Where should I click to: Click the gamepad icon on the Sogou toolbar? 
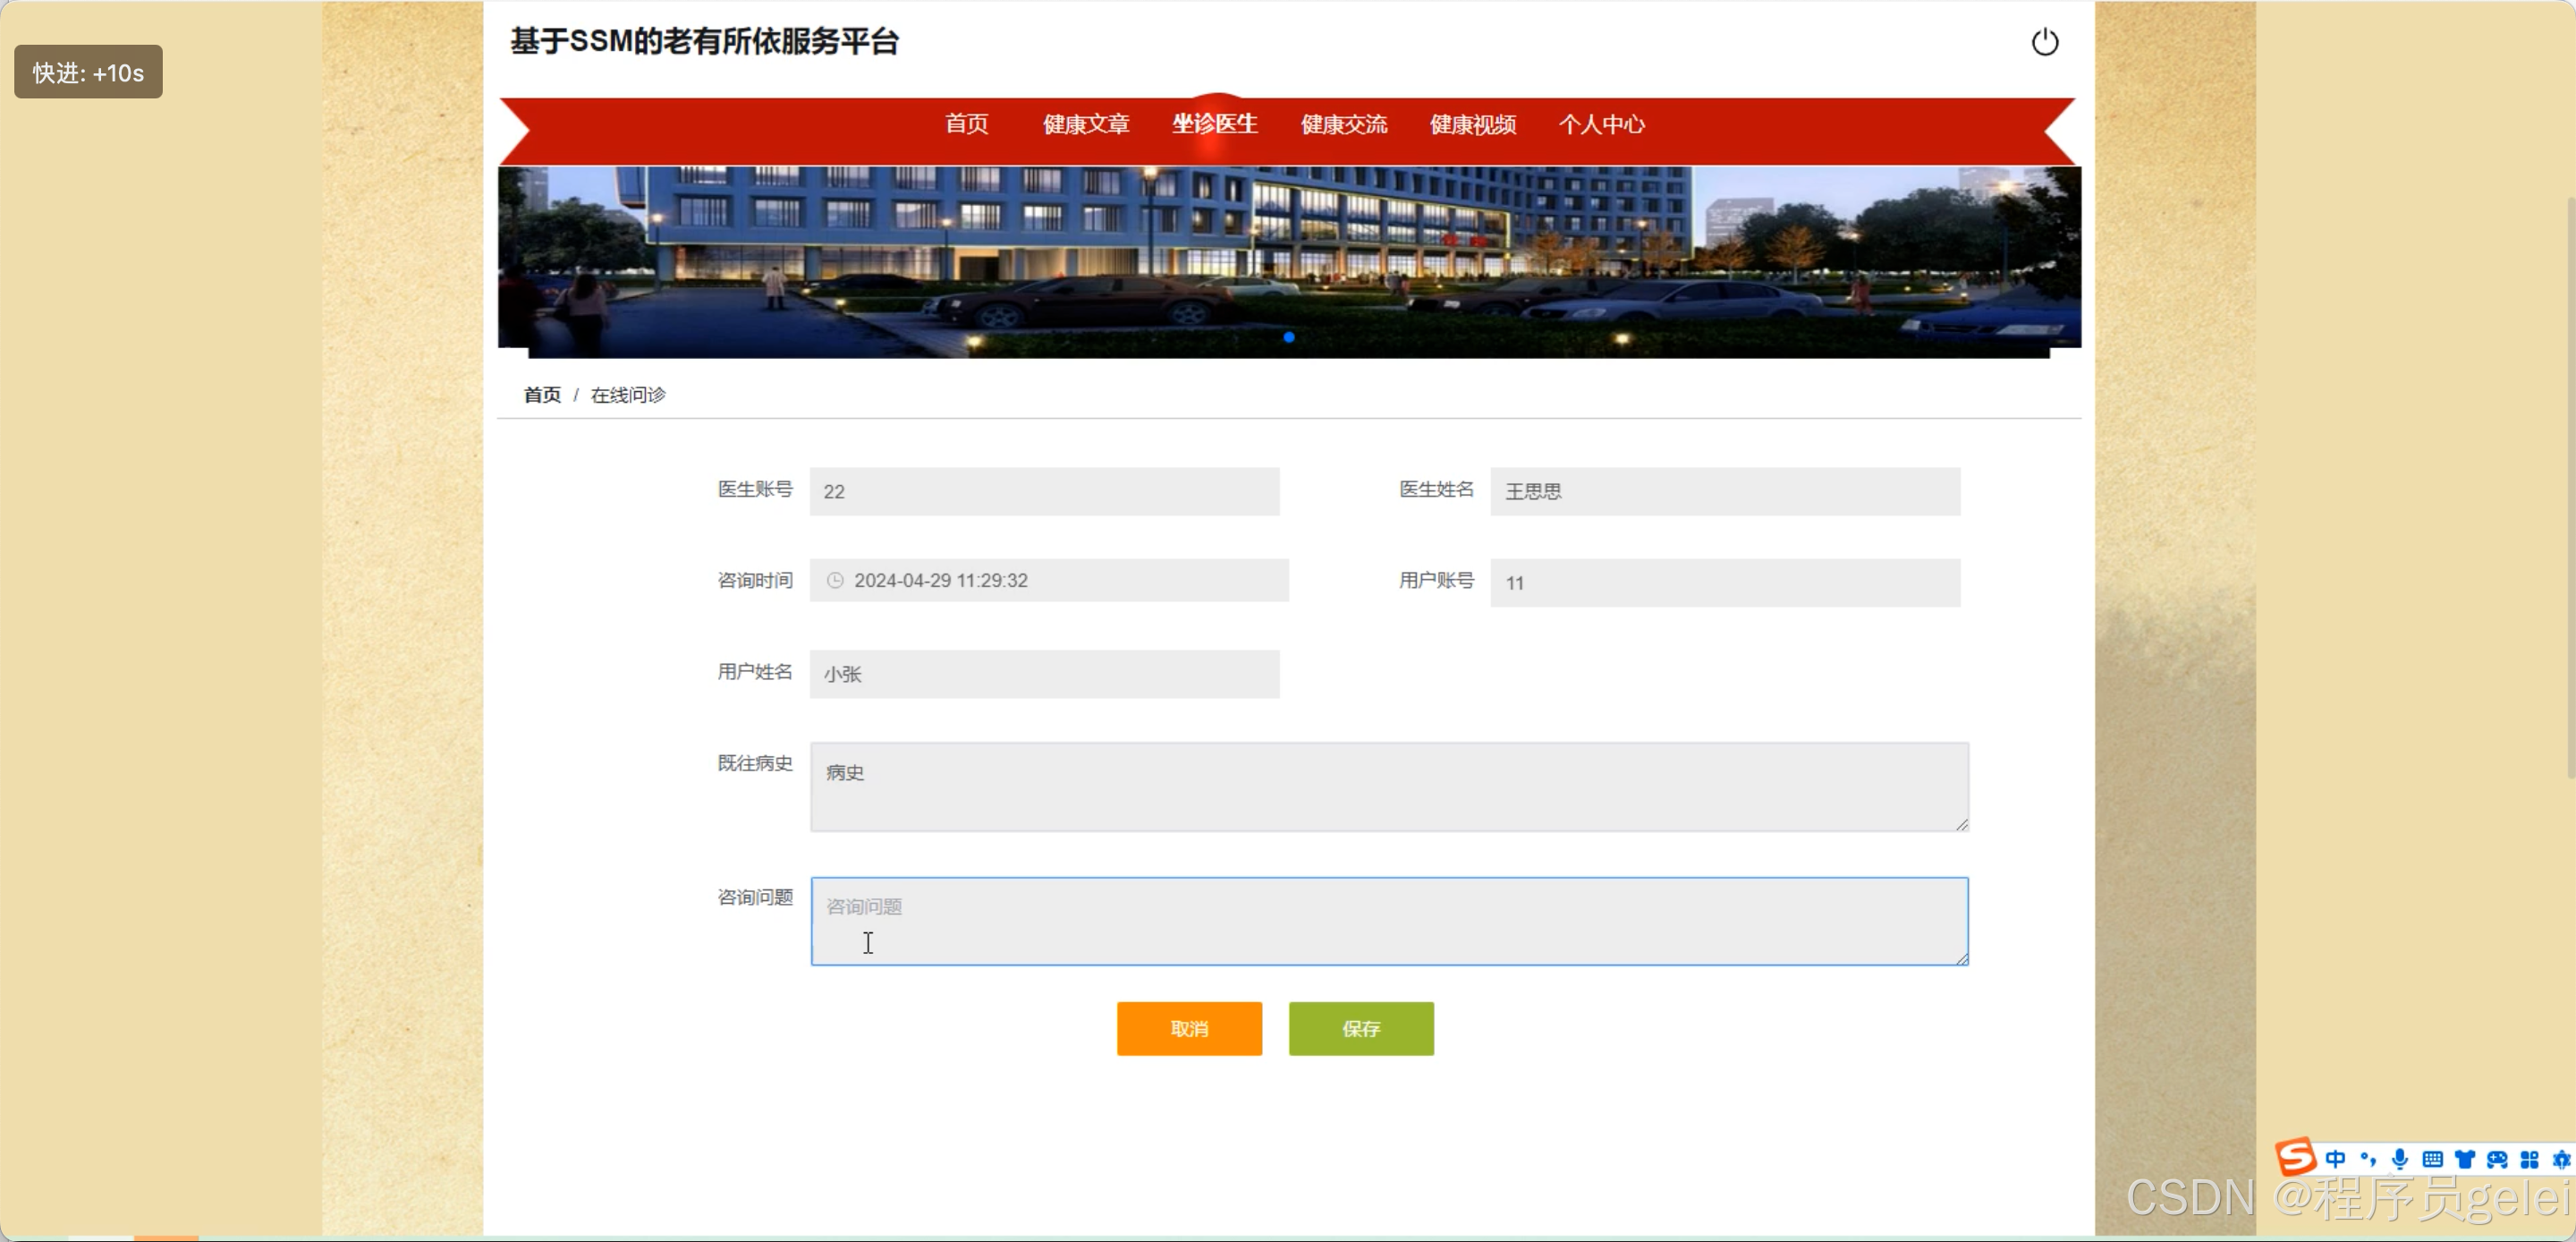point(2498,1160)
